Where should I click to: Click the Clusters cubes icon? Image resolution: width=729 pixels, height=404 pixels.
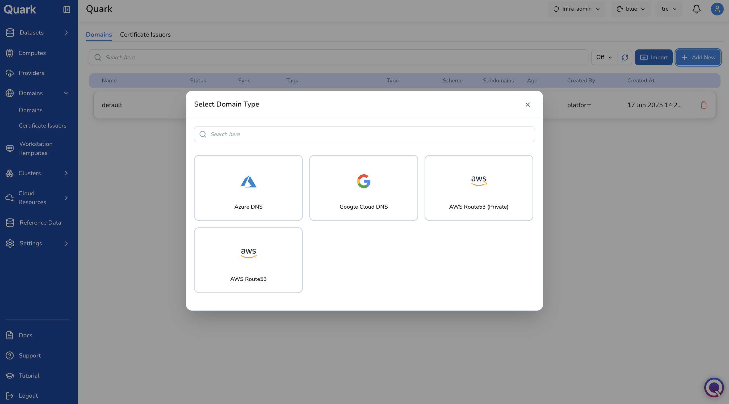pyautogui.click(x=10, y=173)
